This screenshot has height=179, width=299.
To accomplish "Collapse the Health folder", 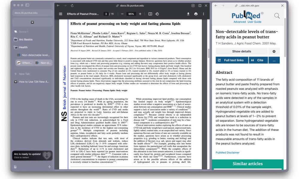I will [23, 47].
